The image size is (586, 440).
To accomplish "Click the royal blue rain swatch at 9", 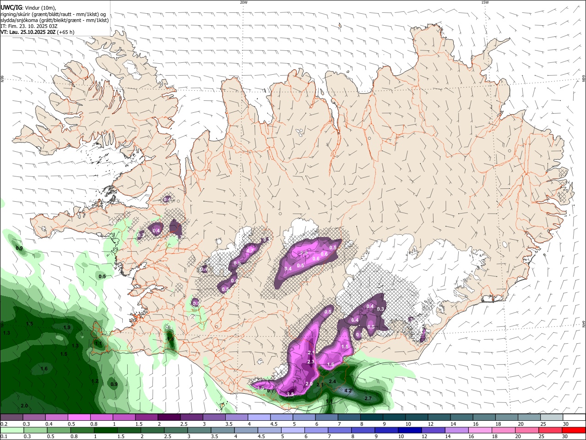I will point(386,430).
